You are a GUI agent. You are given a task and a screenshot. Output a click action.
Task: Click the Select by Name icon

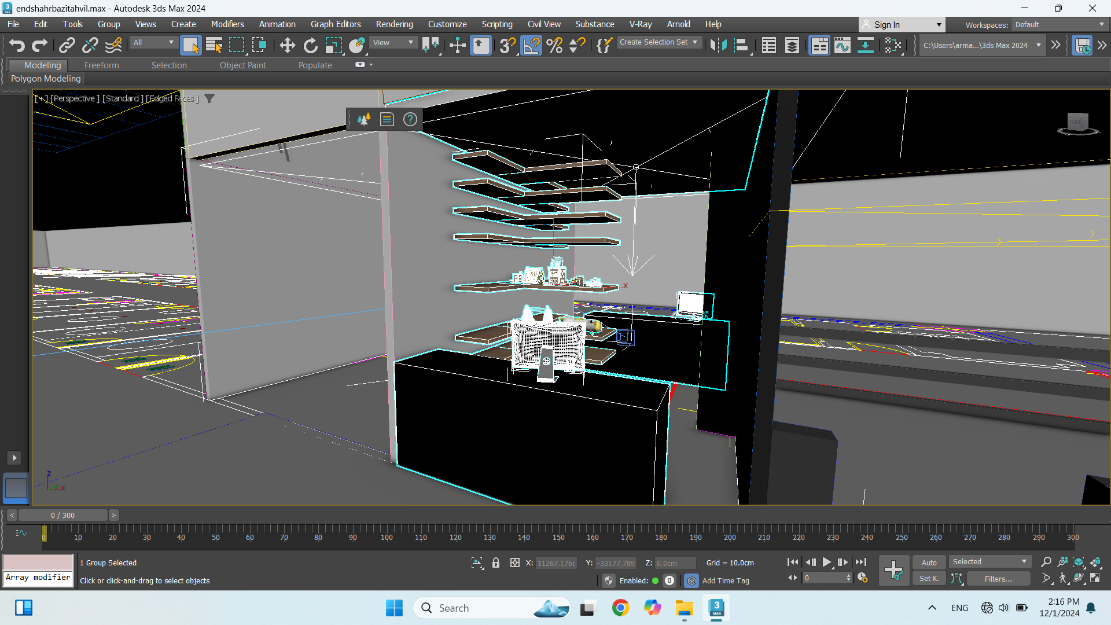pos(214,45)
